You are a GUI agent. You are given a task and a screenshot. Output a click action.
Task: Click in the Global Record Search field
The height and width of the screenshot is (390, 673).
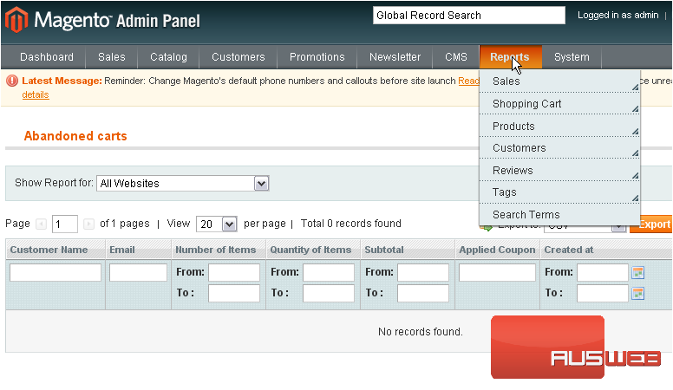tap(468, 15)
